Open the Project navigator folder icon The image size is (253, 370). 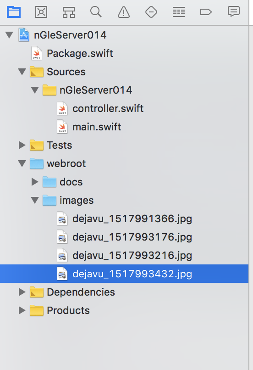point(14,12)
